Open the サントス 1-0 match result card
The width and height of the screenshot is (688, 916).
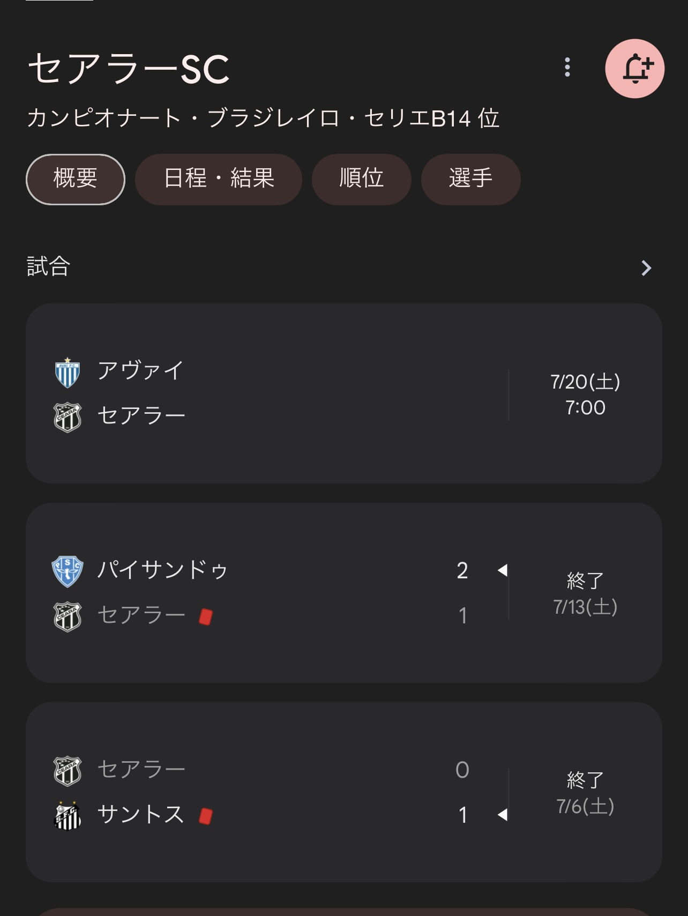[344, 792]
